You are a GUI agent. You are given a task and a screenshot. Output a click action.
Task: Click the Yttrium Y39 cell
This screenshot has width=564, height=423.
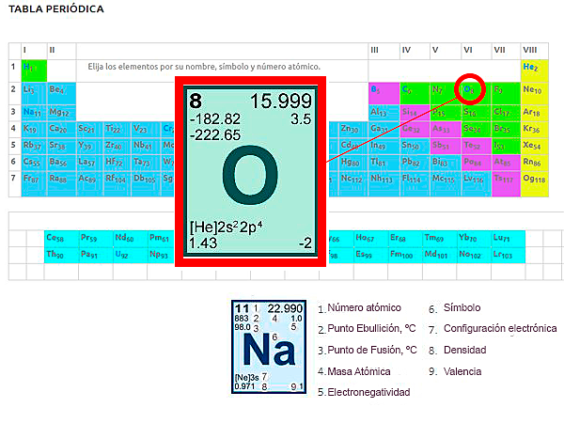pyautogui.click(x=90, y=147)
